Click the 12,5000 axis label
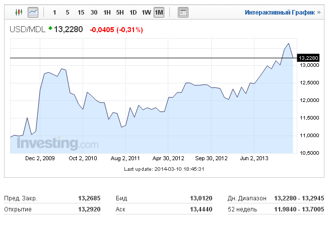 coord(309,83)
